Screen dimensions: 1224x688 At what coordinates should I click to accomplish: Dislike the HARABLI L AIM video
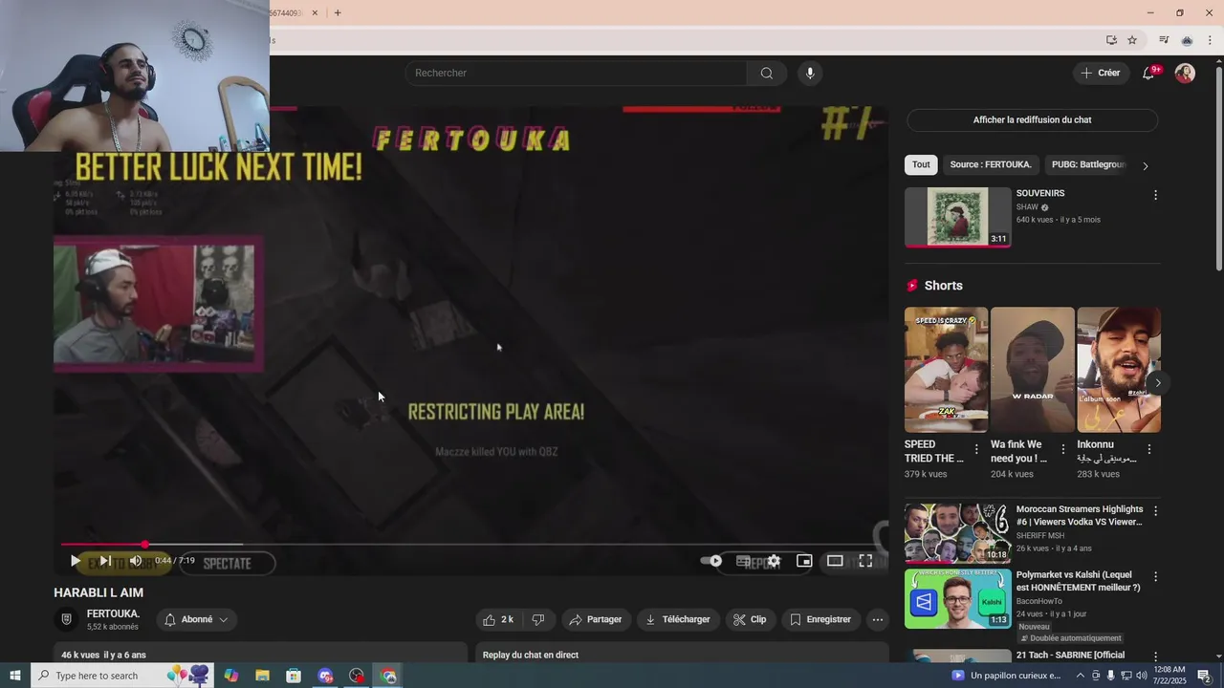point(538,619)
